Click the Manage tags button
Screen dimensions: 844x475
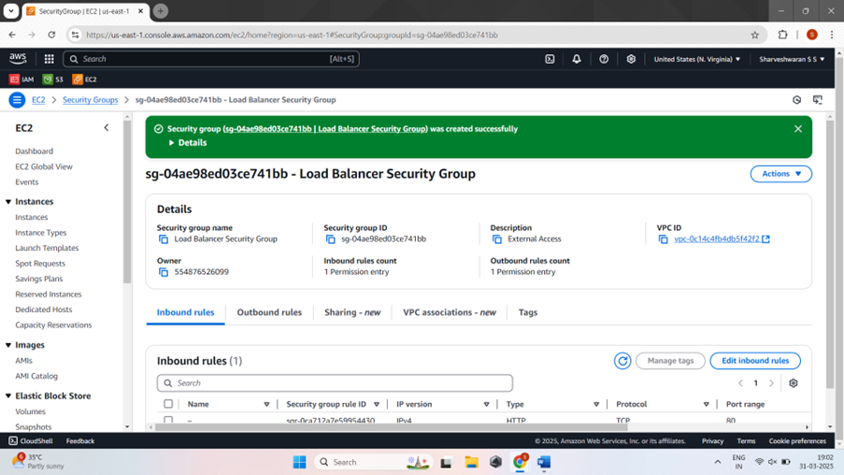click(x=670, y=361)
